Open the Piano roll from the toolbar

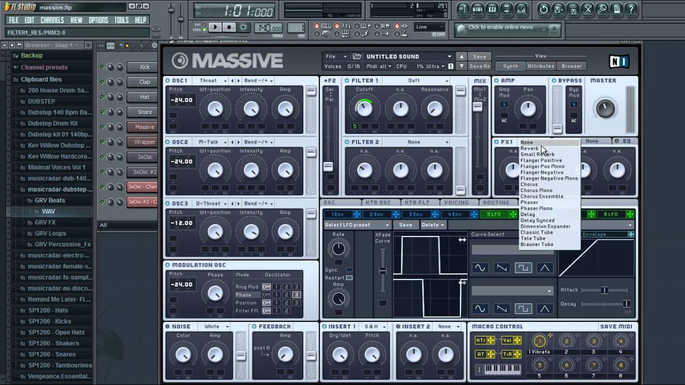pyautogui.click(x=492, y=9)
